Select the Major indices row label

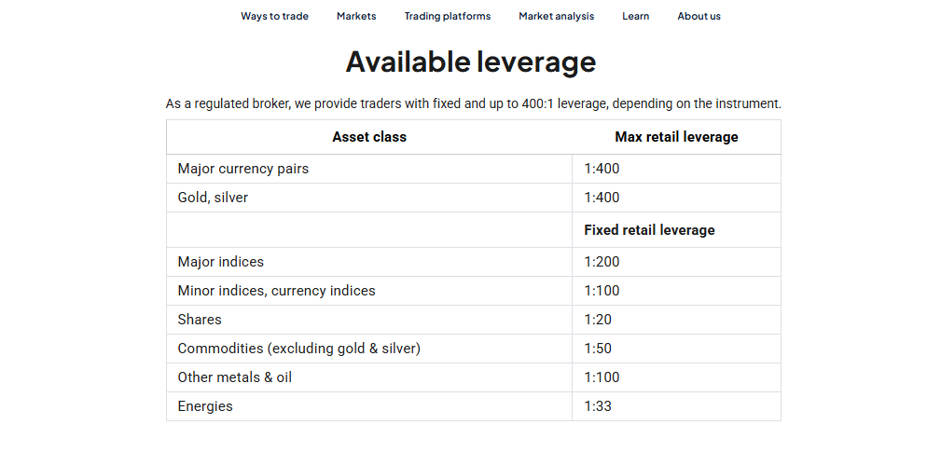click(x=220, y=262)
